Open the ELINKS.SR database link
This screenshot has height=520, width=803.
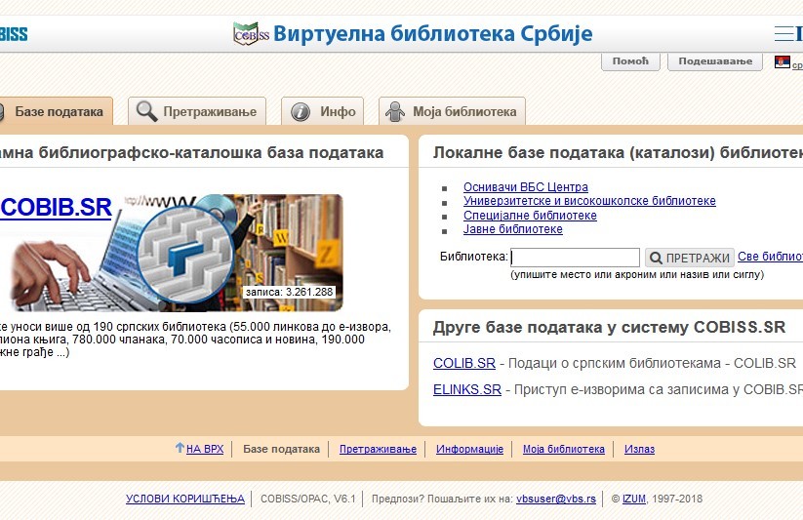466,389
